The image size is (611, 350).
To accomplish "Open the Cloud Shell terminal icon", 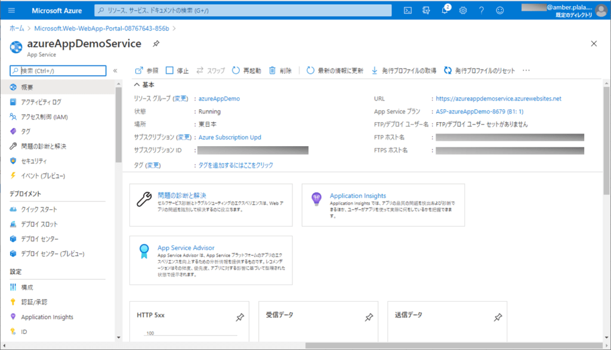I will pos(408,10).
